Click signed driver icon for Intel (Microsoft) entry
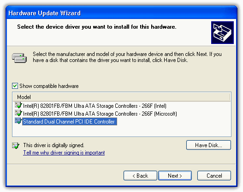Screen dimensions: 243x192 (x=18, y=113)
